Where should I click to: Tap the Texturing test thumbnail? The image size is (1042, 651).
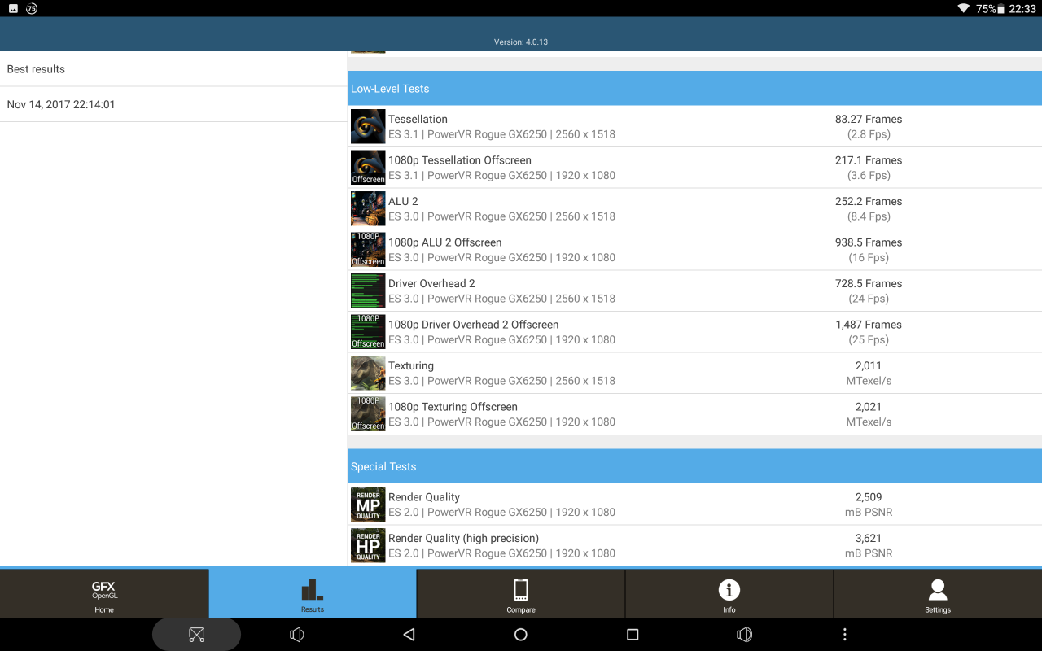point(368,373)
